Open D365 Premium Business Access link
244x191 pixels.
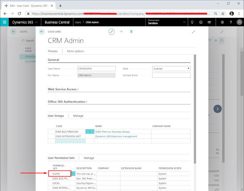click(x=112, y=132)
